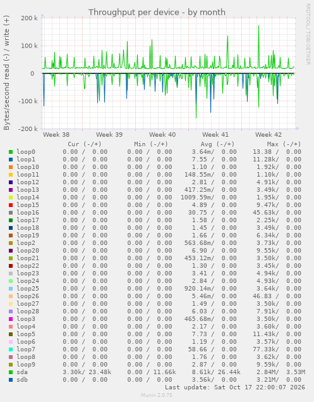Image resolution: width=314 pixels, height=402 pixels.
Task: Click the 'loop22' legend label
Action: (28, 266)
